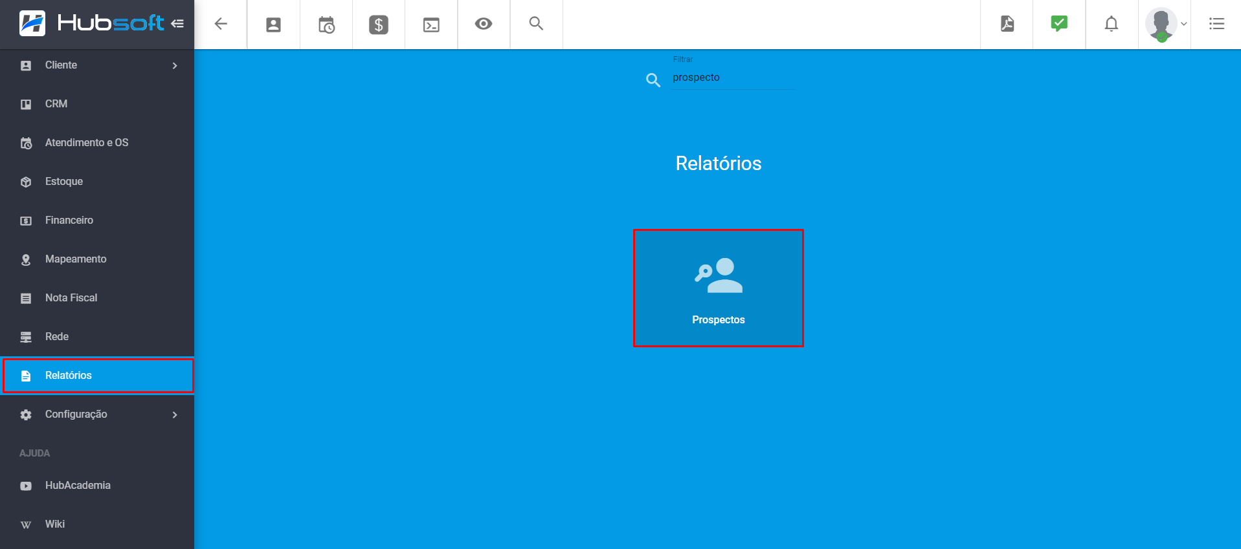Open the Estoque sidebar item
Image resolution: width=1241 pixels, height=549 pixels.
(97, 182)
